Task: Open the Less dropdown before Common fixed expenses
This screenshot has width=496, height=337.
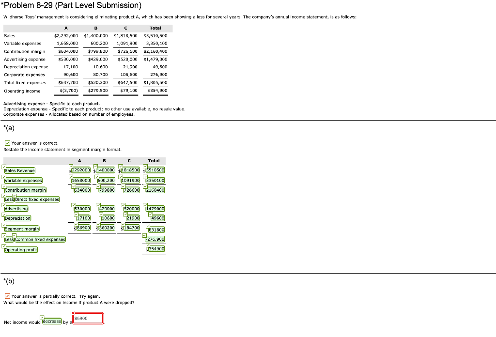Action: [x=9, y=239]
